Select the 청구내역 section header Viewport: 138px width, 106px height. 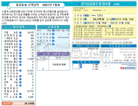click(x=19, y=27)
